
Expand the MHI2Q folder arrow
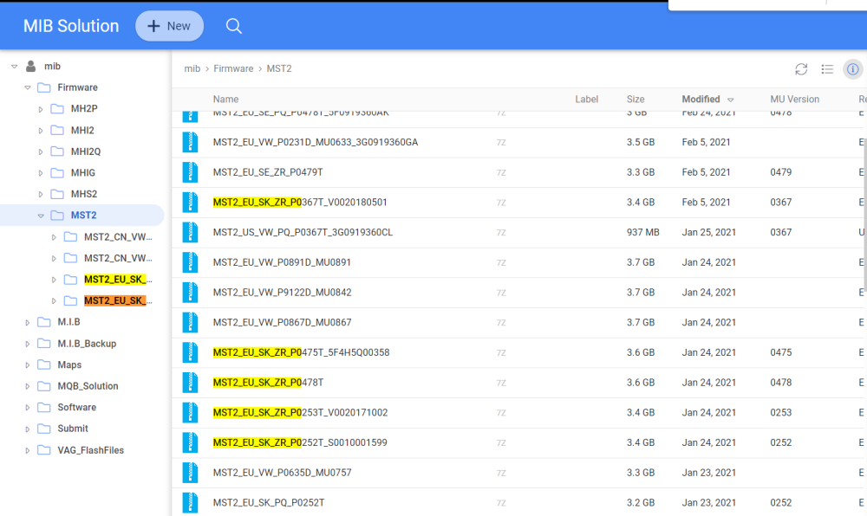[x=41, y=152]
